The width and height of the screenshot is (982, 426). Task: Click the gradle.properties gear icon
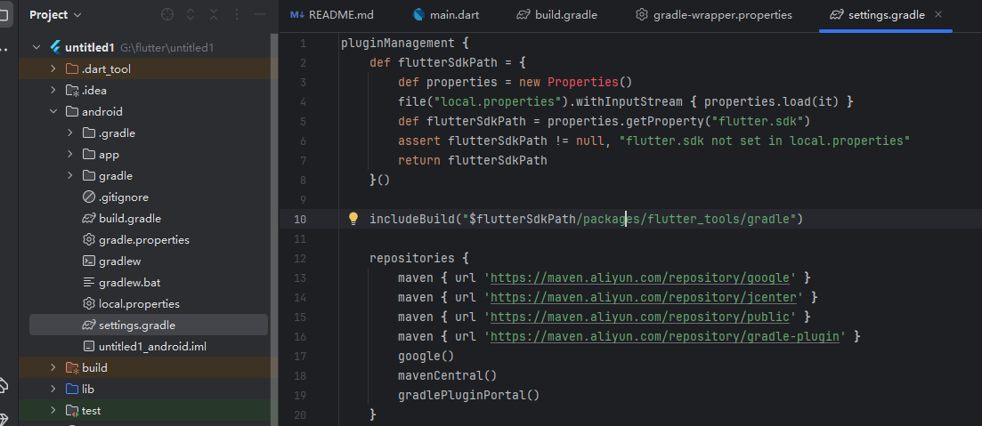pyautogui.click(x=89, y=239)
